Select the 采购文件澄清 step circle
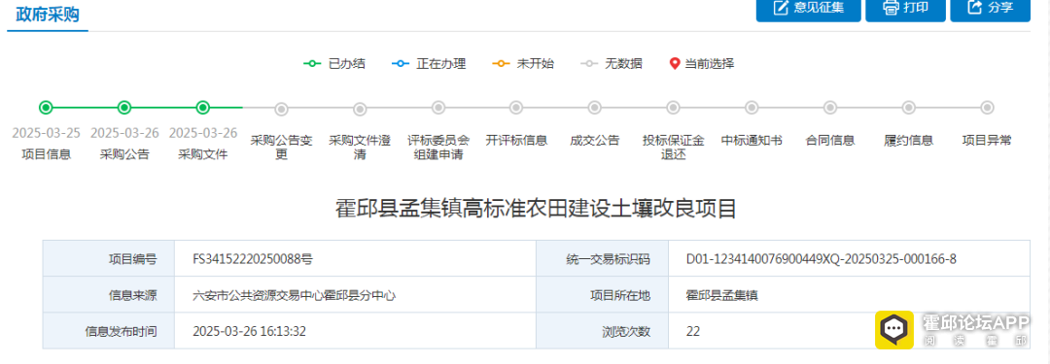 360,109
